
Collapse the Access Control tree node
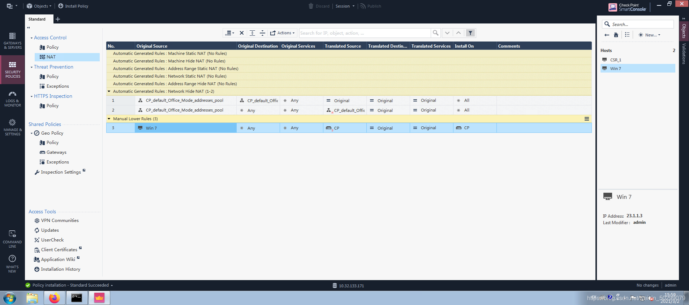coord(31,38)
